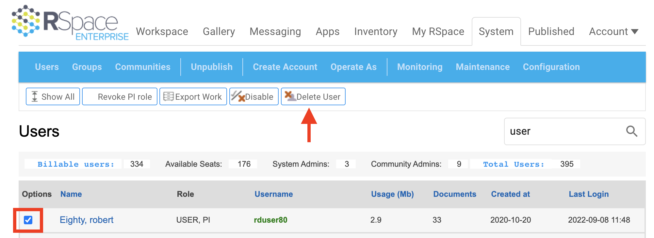Open the Communities section
Viewport: 654px width, 238px height.
(x=143, y=67)
